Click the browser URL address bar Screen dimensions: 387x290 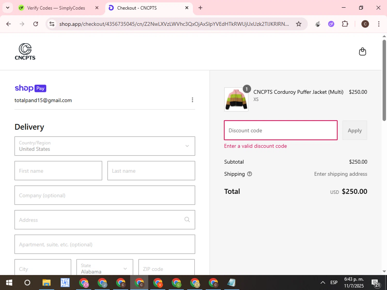(174, 24)
